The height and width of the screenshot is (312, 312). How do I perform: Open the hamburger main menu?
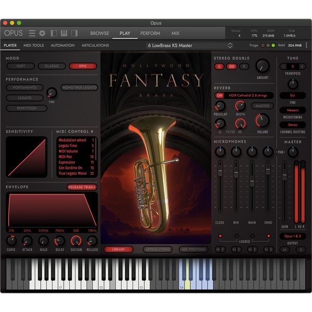tap(32, 33)
